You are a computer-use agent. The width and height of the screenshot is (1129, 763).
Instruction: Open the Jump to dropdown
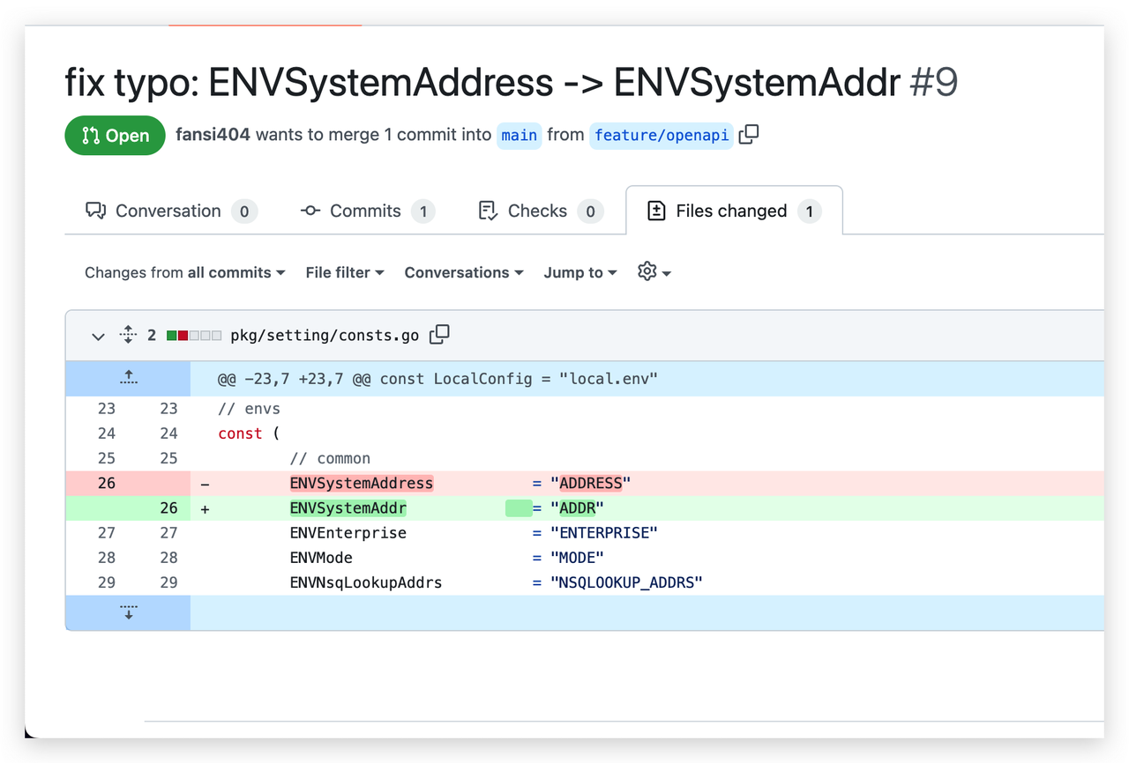579,272
